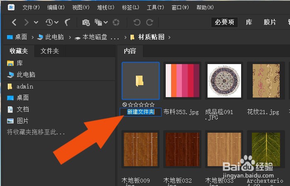Expand the refine dropdown arrow
Image resolution: width=290 pixels, height=186 pixels.
106,22
